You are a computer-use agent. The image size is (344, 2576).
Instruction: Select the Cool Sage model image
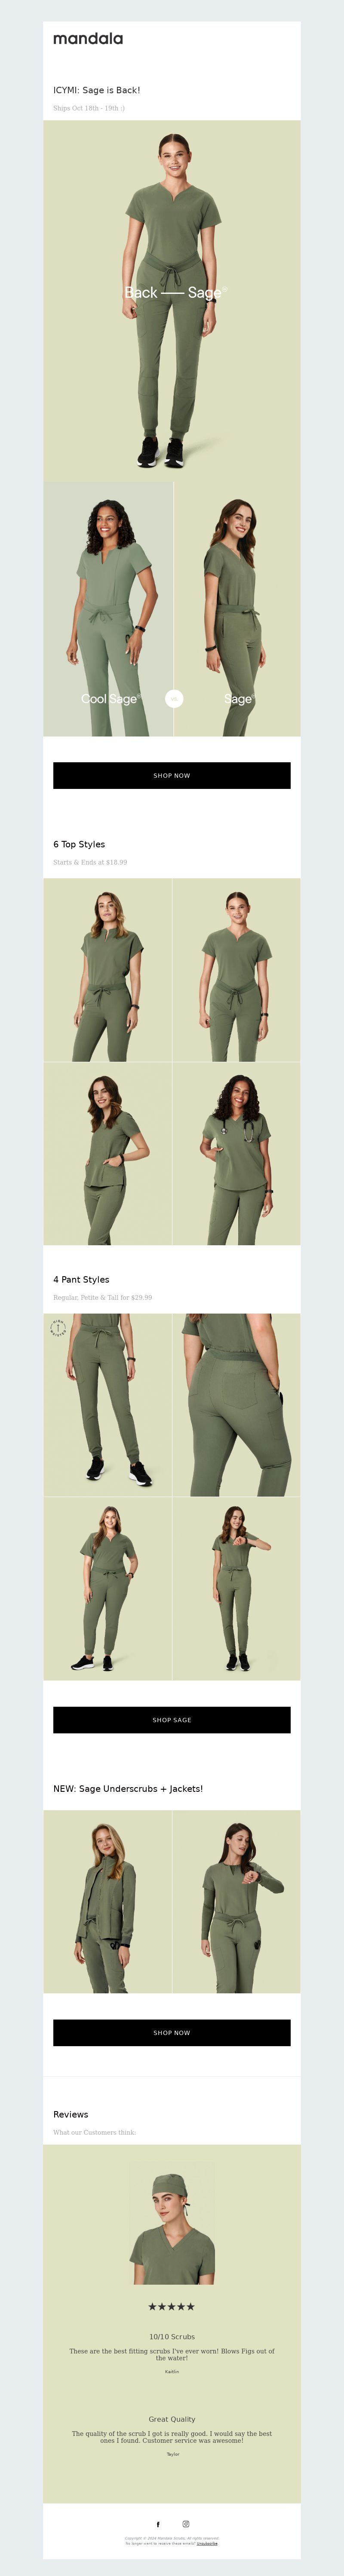(x=108, y=609)
